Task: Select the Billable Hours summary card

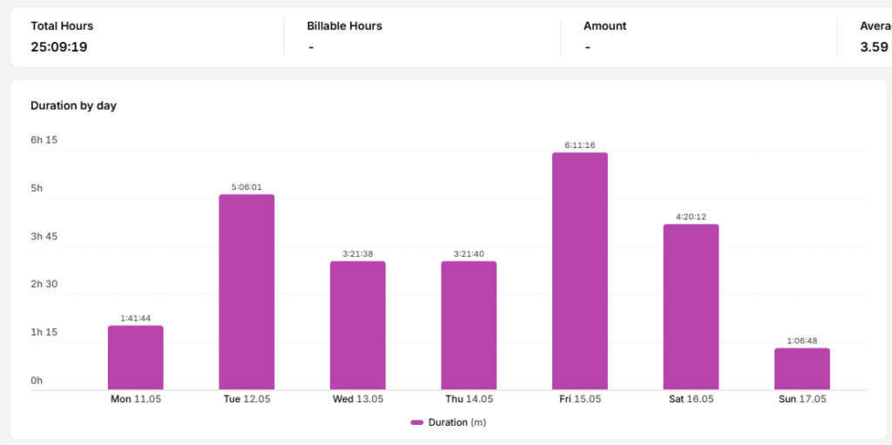Action: pos(422,37)
